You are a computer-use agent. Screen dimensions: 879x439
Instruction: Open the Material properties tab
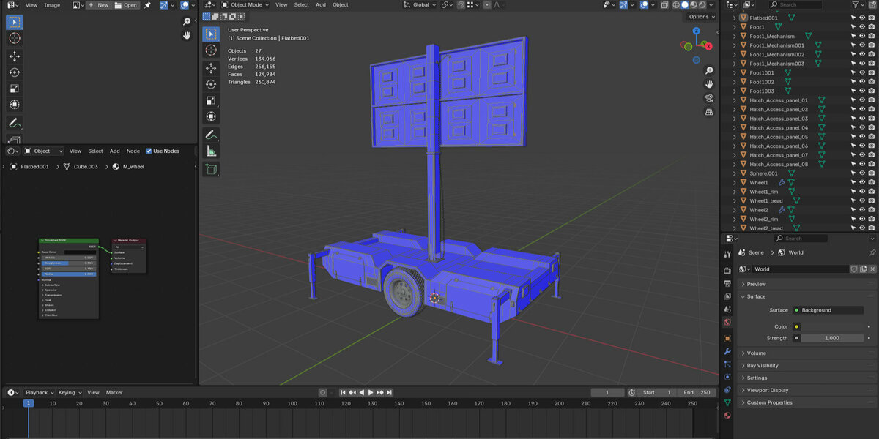727,415
